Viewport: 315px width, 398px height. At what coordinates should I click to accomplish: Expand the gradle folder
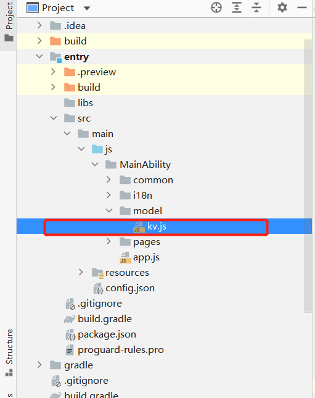[39, 365]
